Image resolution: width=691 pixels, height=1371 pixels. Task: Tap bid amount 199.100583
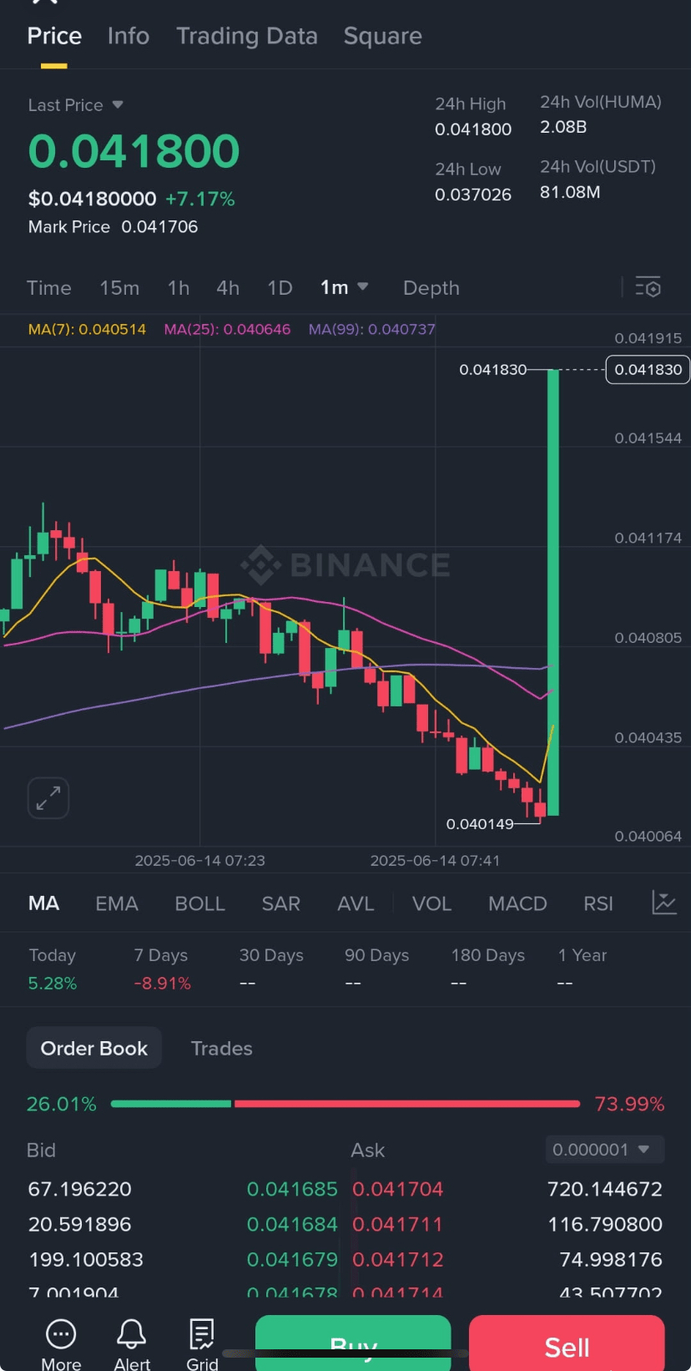click(x=86, y=1259)
